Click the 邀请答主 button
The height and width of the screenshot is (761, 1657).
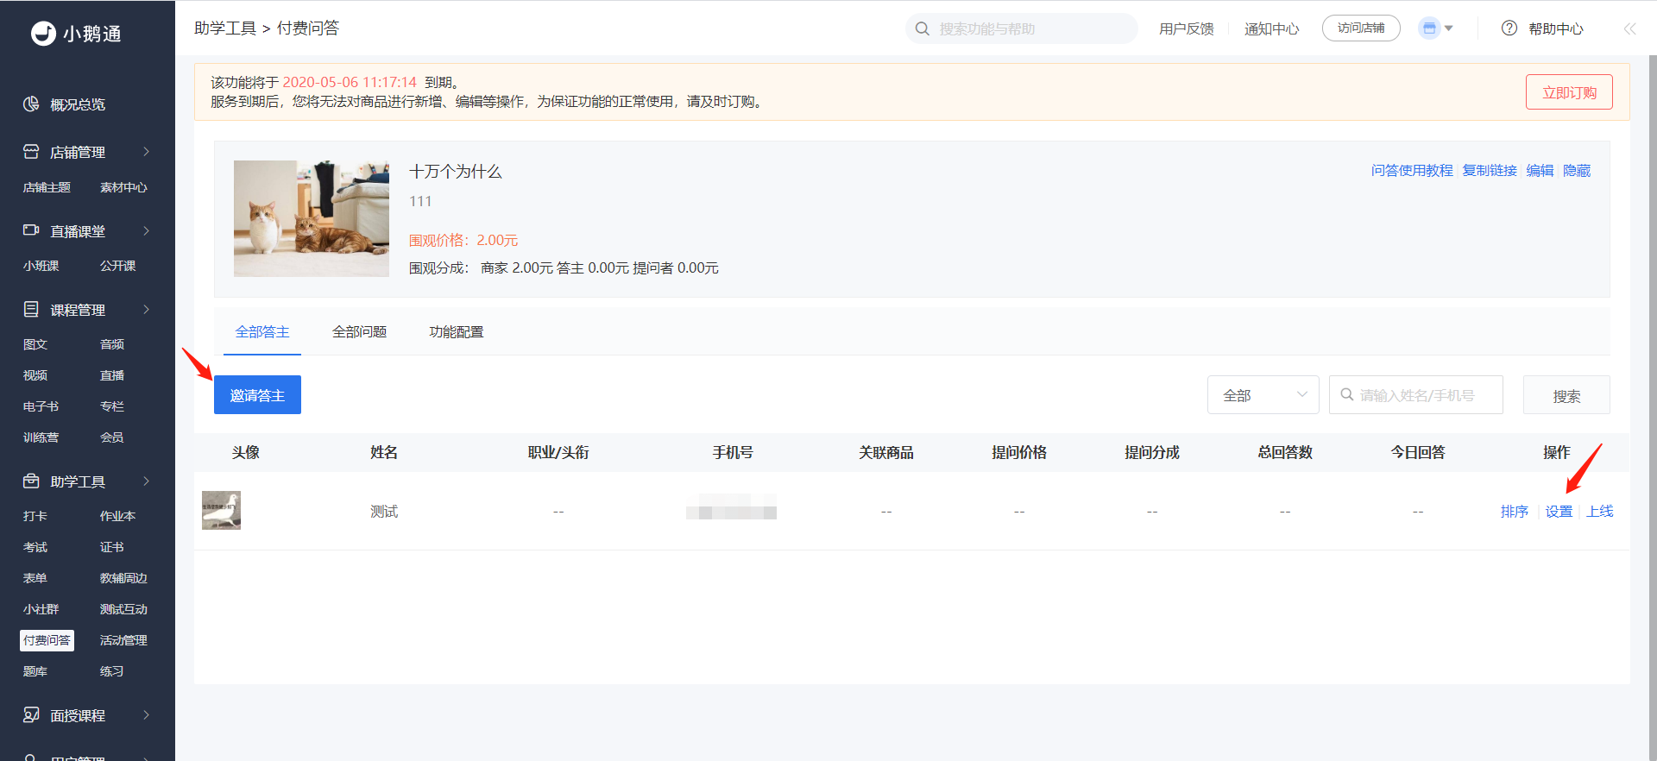(257, 394)
